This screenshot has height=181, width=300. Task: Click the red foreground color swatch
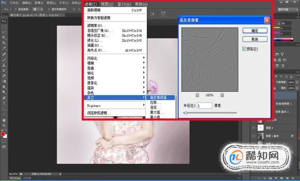pos(3,134)
